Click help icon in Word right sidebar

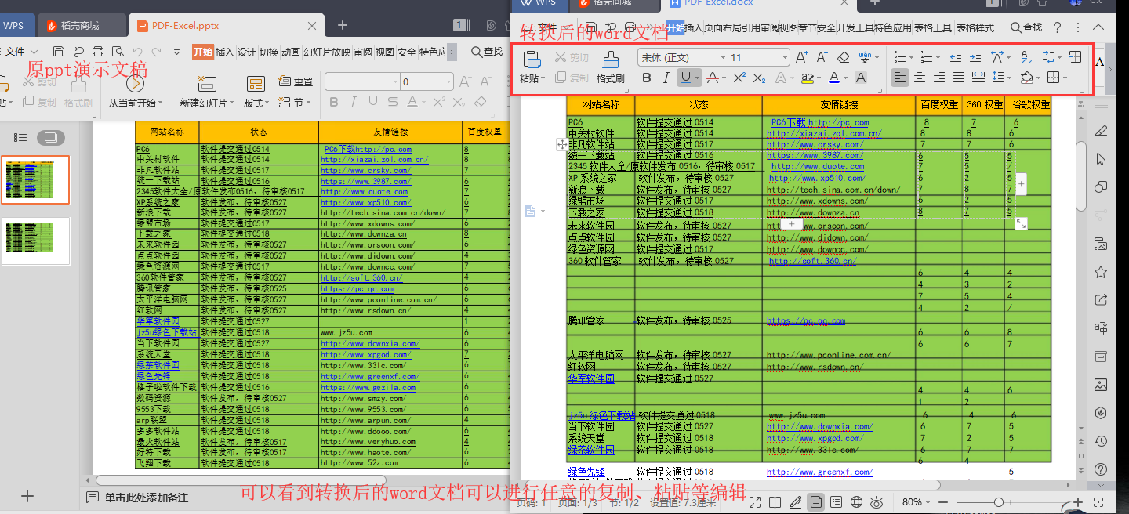tap(1101, 469)
